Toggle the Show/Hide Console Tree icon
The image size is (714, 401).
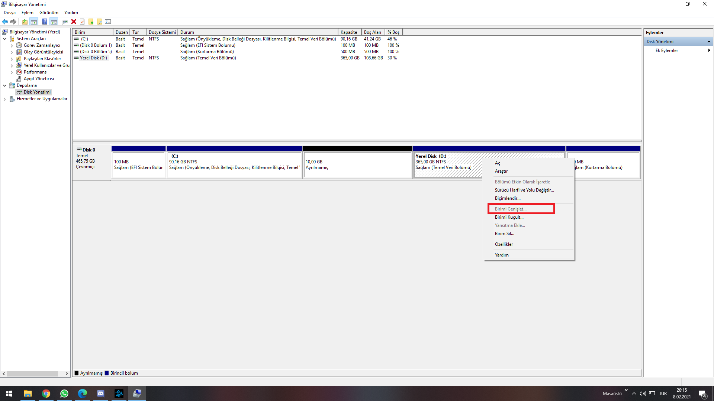click(34, 22)
